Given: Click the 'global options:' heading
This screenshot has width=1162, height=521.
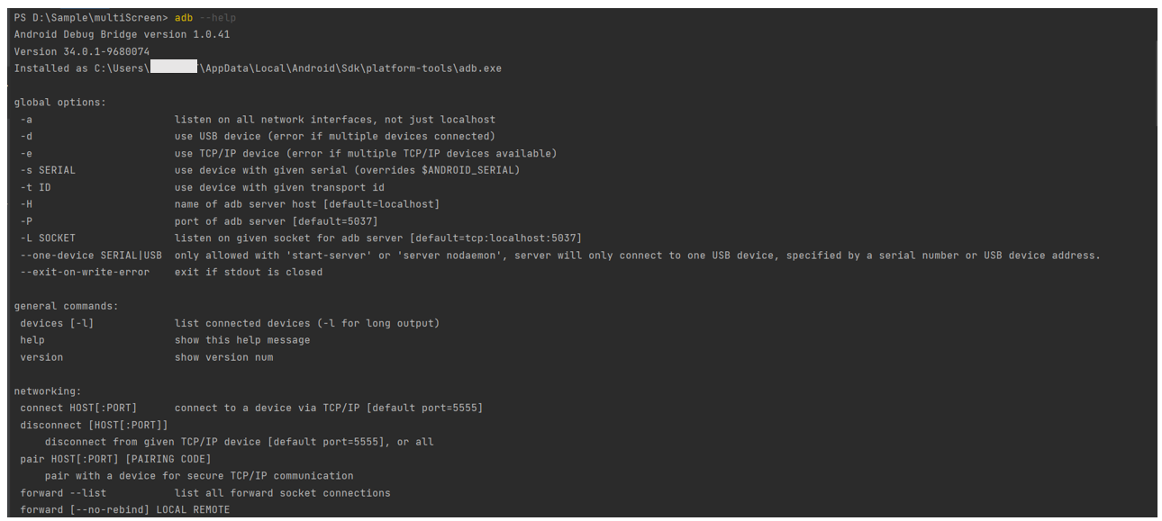Looking at the screenshot, I should (x=60, y=103).
